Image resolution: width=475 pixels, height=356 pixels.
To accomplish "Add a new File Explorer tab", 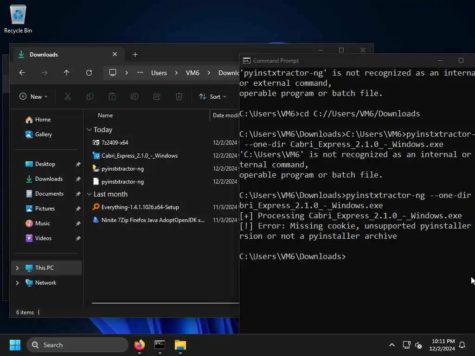I will pyautogui.click(x=135, y=55).
